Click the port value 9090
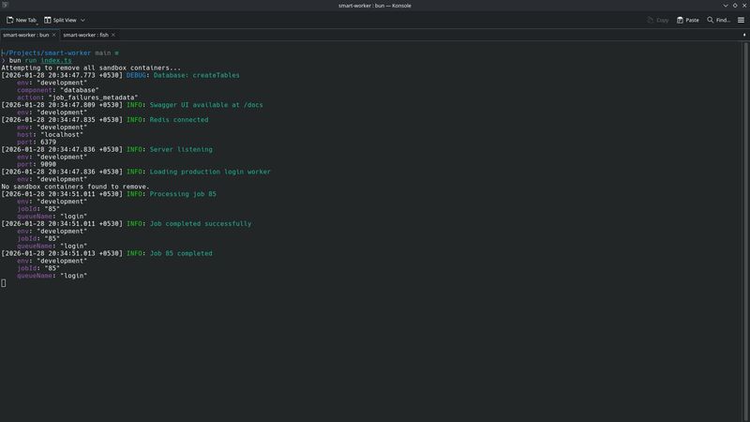This screenshot has height=422, width=750. click(x=49, y=164)
